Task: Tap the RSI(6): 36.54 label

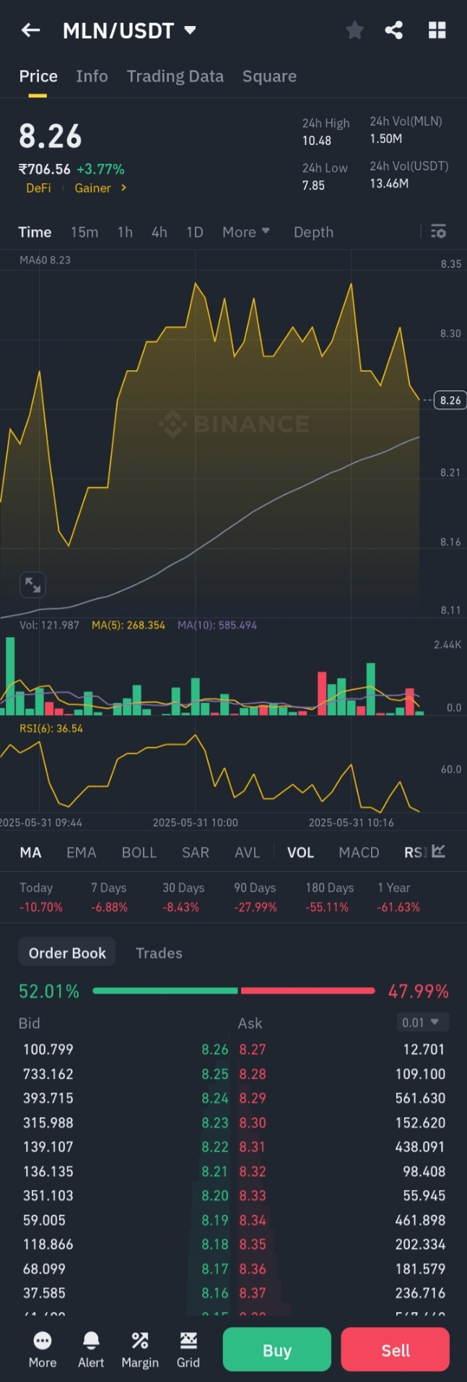Action: [51, 728]
